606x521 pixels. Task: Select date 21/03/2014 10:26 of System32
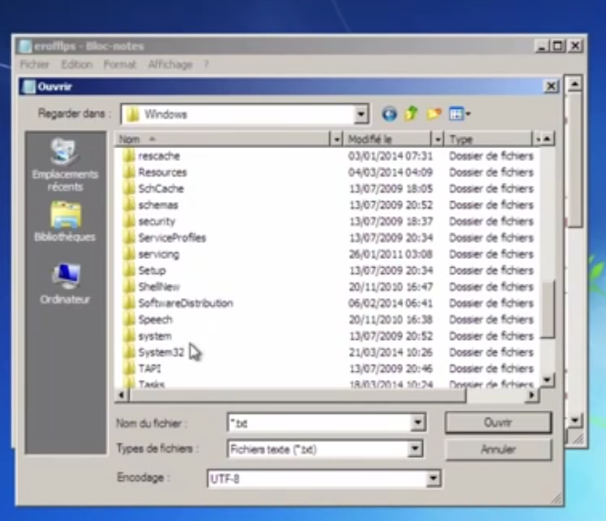pyautogui.click(x=390, y=352)
